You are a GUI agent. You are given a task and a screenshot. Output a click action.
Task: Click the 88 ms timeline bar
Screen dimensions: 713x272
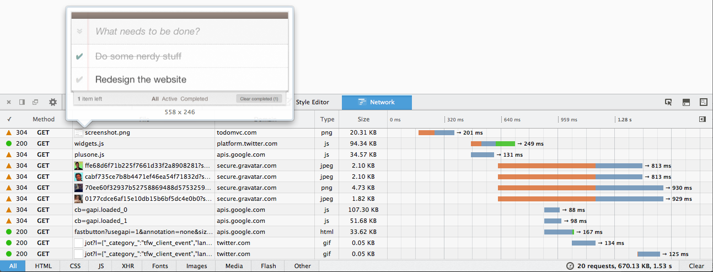tap(552, 210)
